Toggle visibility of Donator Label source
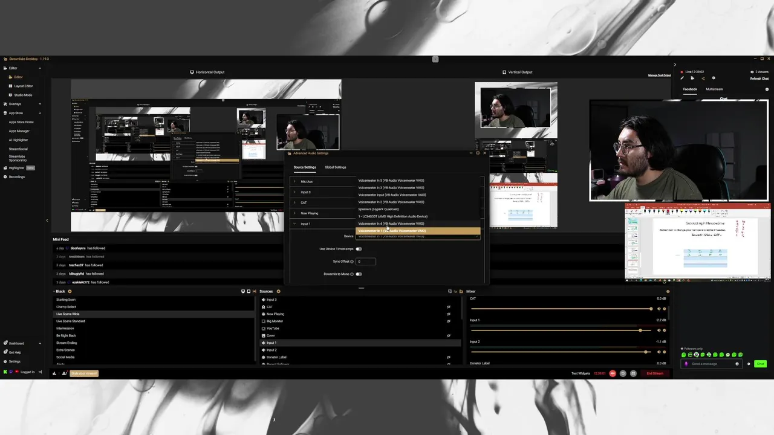 (x=449, y=357)
